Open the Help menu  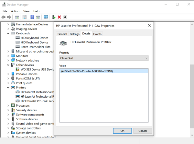pos(36,11)
